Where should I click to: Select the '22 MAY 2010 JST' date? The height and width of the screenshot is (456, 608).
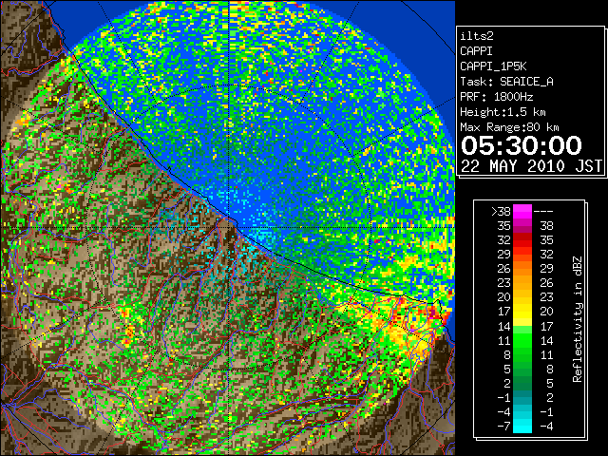531,166
